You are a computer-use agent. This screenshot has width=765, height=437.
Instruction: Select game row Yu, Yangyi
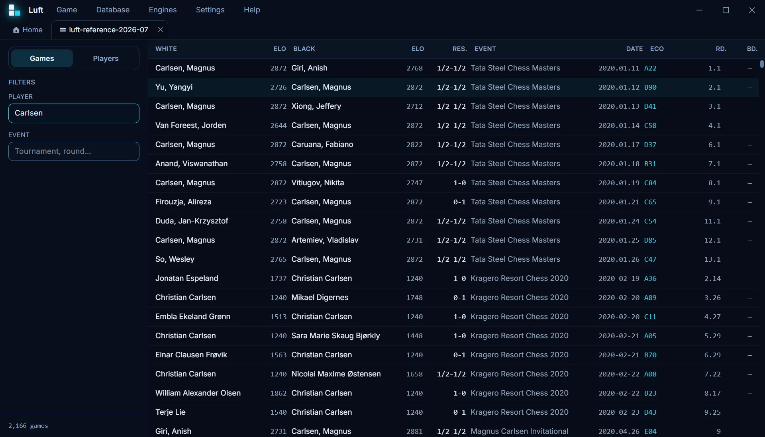click(x=453, y=87)
